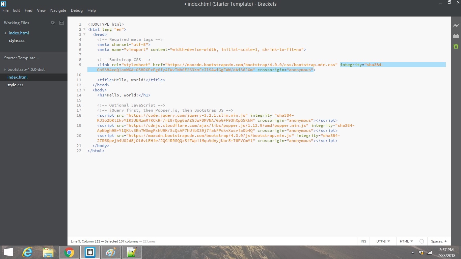Open the Navigate menu

58,10
